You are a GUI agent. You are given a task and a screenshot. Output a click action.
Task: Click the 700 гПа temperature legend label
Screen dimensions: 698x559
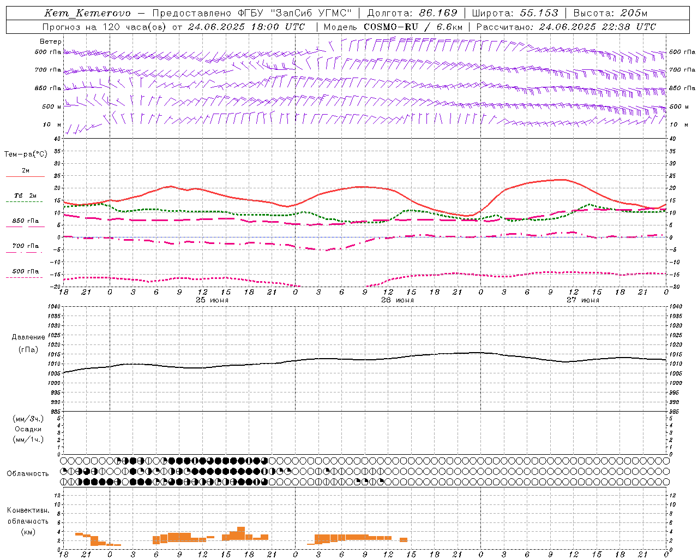(25, 246)
